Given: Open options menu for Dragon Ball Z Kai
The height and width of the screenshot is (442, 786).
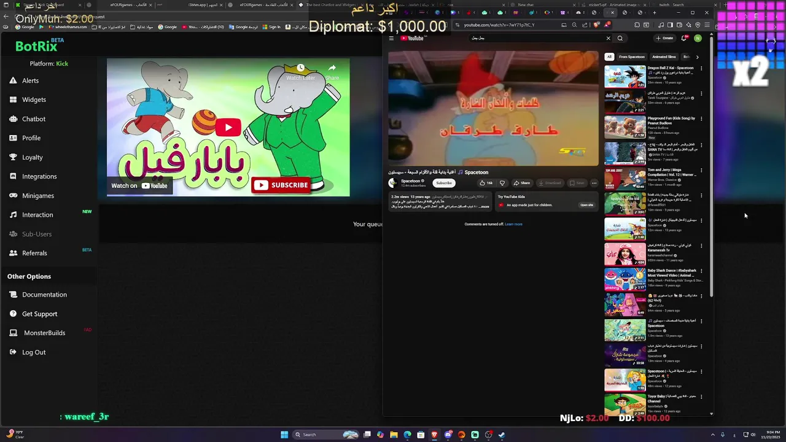Looking at the screenshot, I should pos(701,68).
